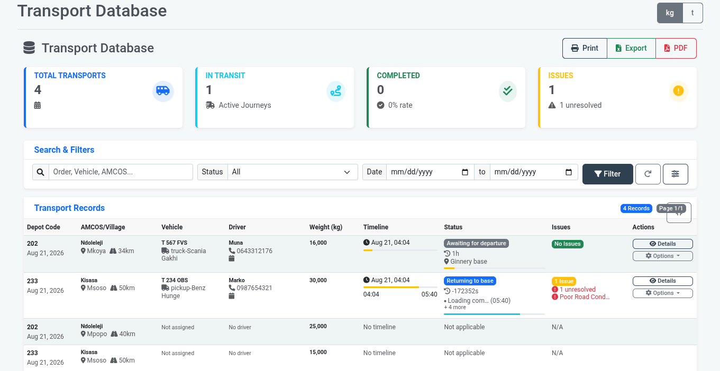The image size is (720, 371).
Task: Click timeline progress bar for T 234 OBS
Action: (x=400, y=287)
